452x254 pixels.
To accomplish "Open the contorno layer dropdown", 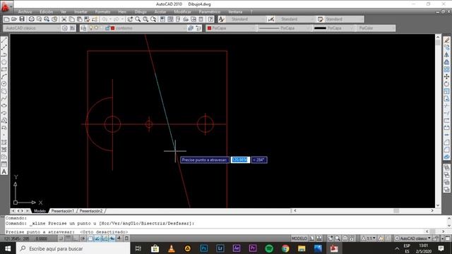I will coord(137,28).
